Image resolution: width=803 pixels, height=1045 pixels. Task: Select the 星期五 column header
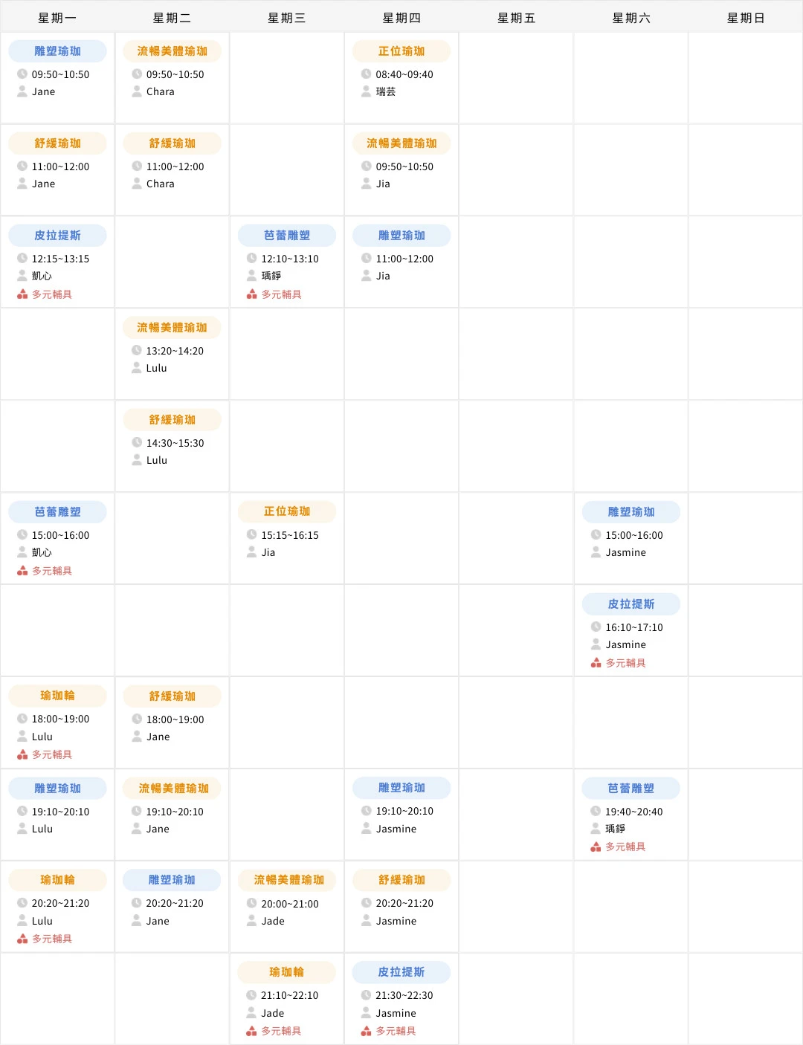click(516, 16)
